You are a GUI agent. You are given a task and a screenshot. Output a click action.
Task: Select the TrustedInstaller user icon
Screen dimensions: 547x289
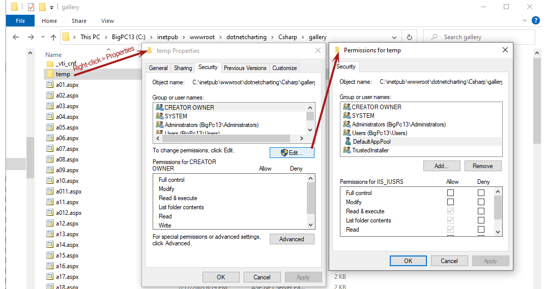click(x=347, y=150)
